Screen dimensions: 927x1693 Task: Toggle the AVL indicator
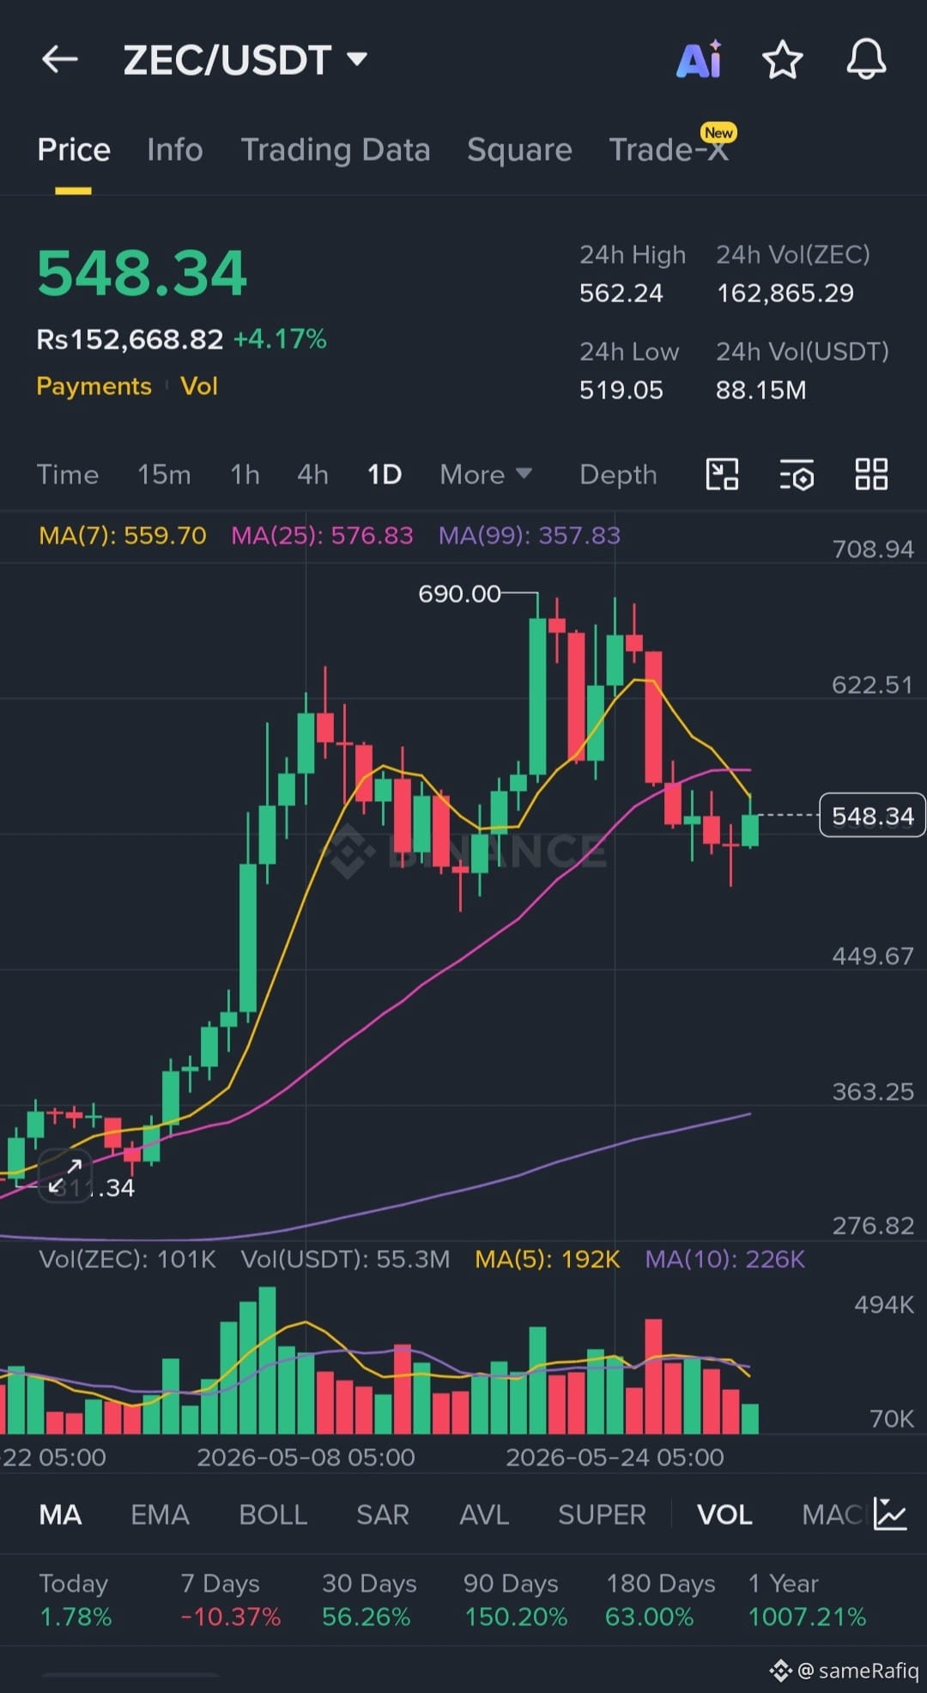[484, 1514]
